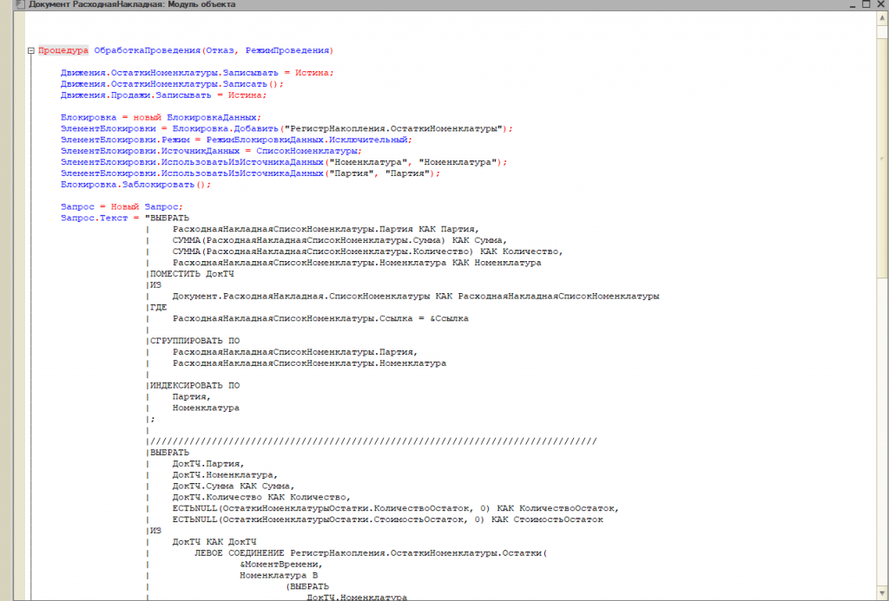Maximize the Модуль объекта window

click(x=866, y=4)
